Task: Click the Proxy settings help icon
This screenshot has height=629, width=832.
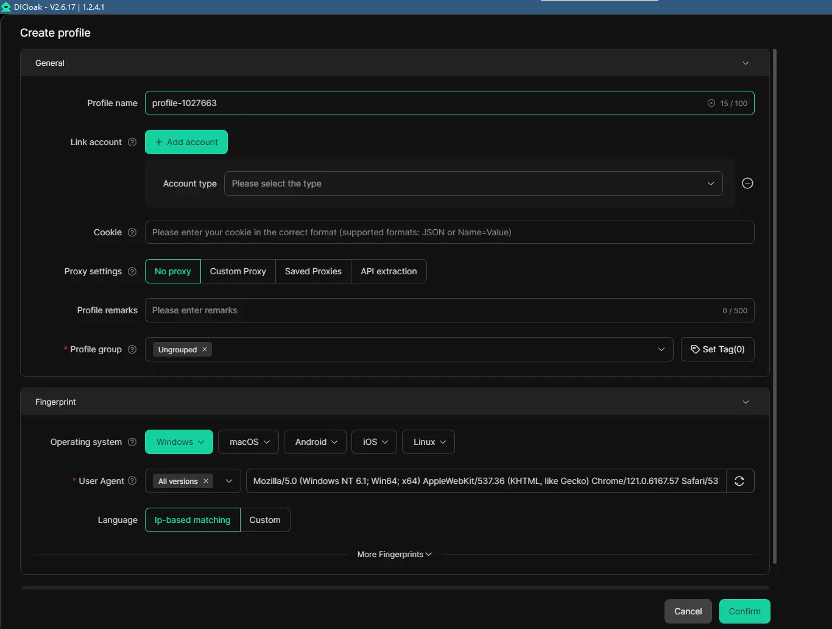Action: pos(132,271)
